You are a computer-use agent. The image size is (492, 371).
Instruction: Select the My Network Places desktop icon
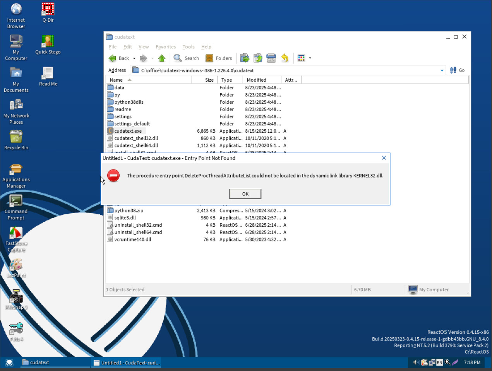16,111
